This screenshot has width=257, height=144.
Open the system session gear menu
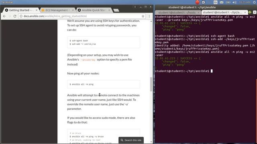click(x=254, y=2)
